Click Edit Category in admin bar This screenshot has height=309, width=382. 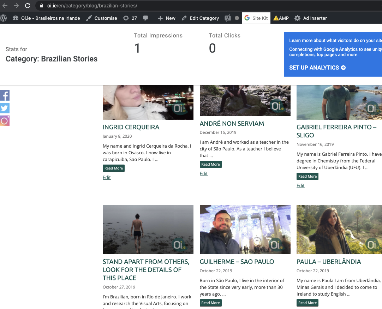200,18
